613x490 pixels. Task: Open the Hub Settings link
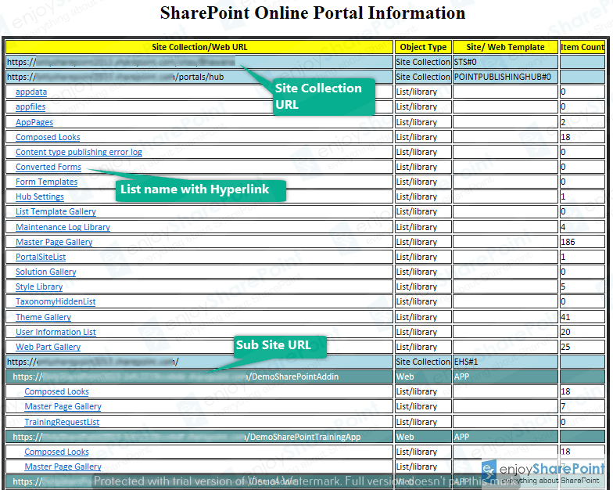point(39,196)
